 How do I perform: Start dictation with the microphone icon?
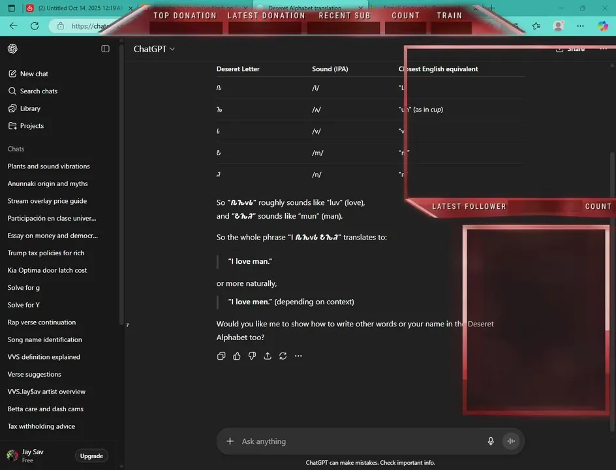(491, 441)
